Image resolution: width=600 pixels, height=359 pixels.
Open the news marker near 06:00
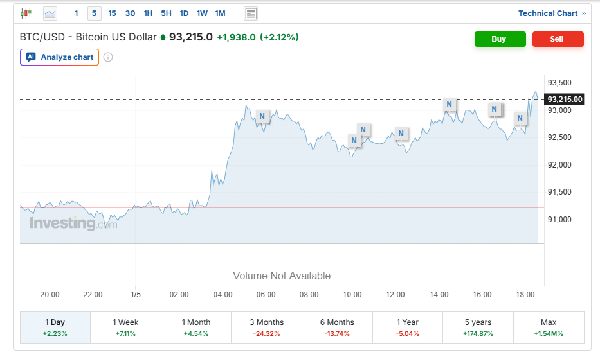[x=262, y=116]
